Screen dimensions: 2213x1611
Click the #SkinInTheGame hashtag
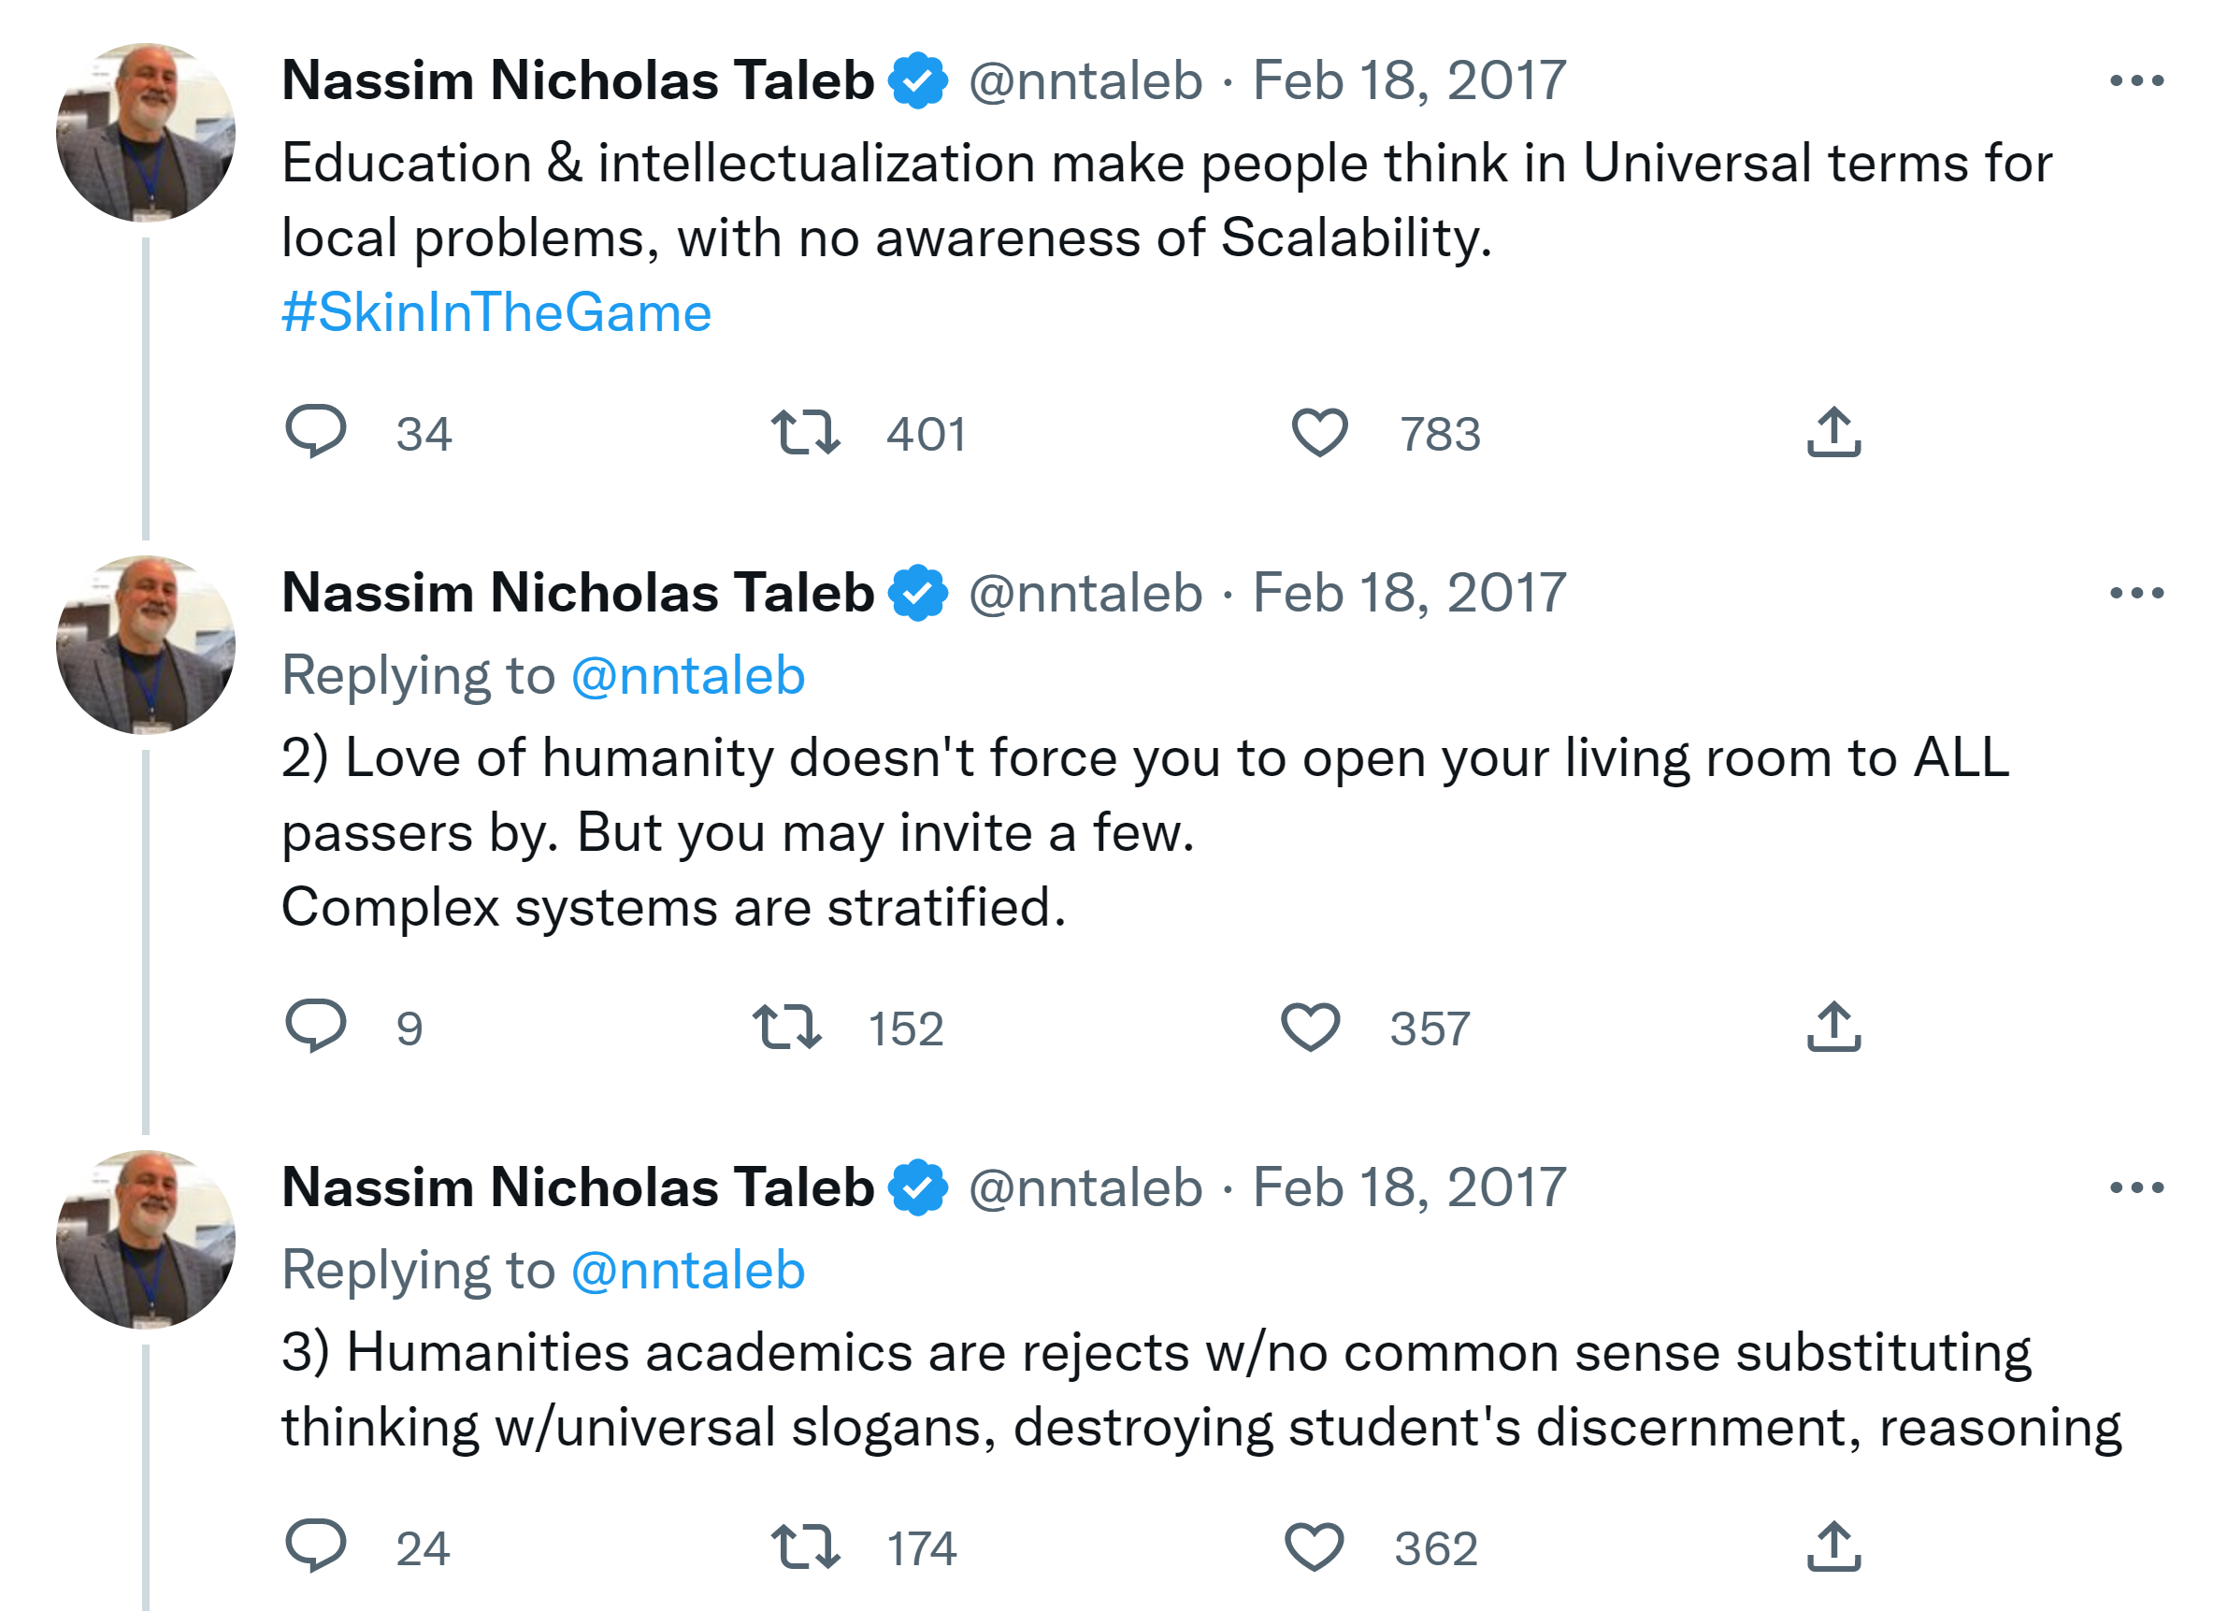[496, 313]
